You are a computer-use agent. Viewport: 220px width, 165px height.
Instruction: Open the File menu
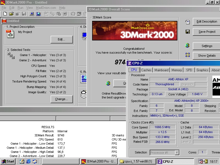pos(4,8)
